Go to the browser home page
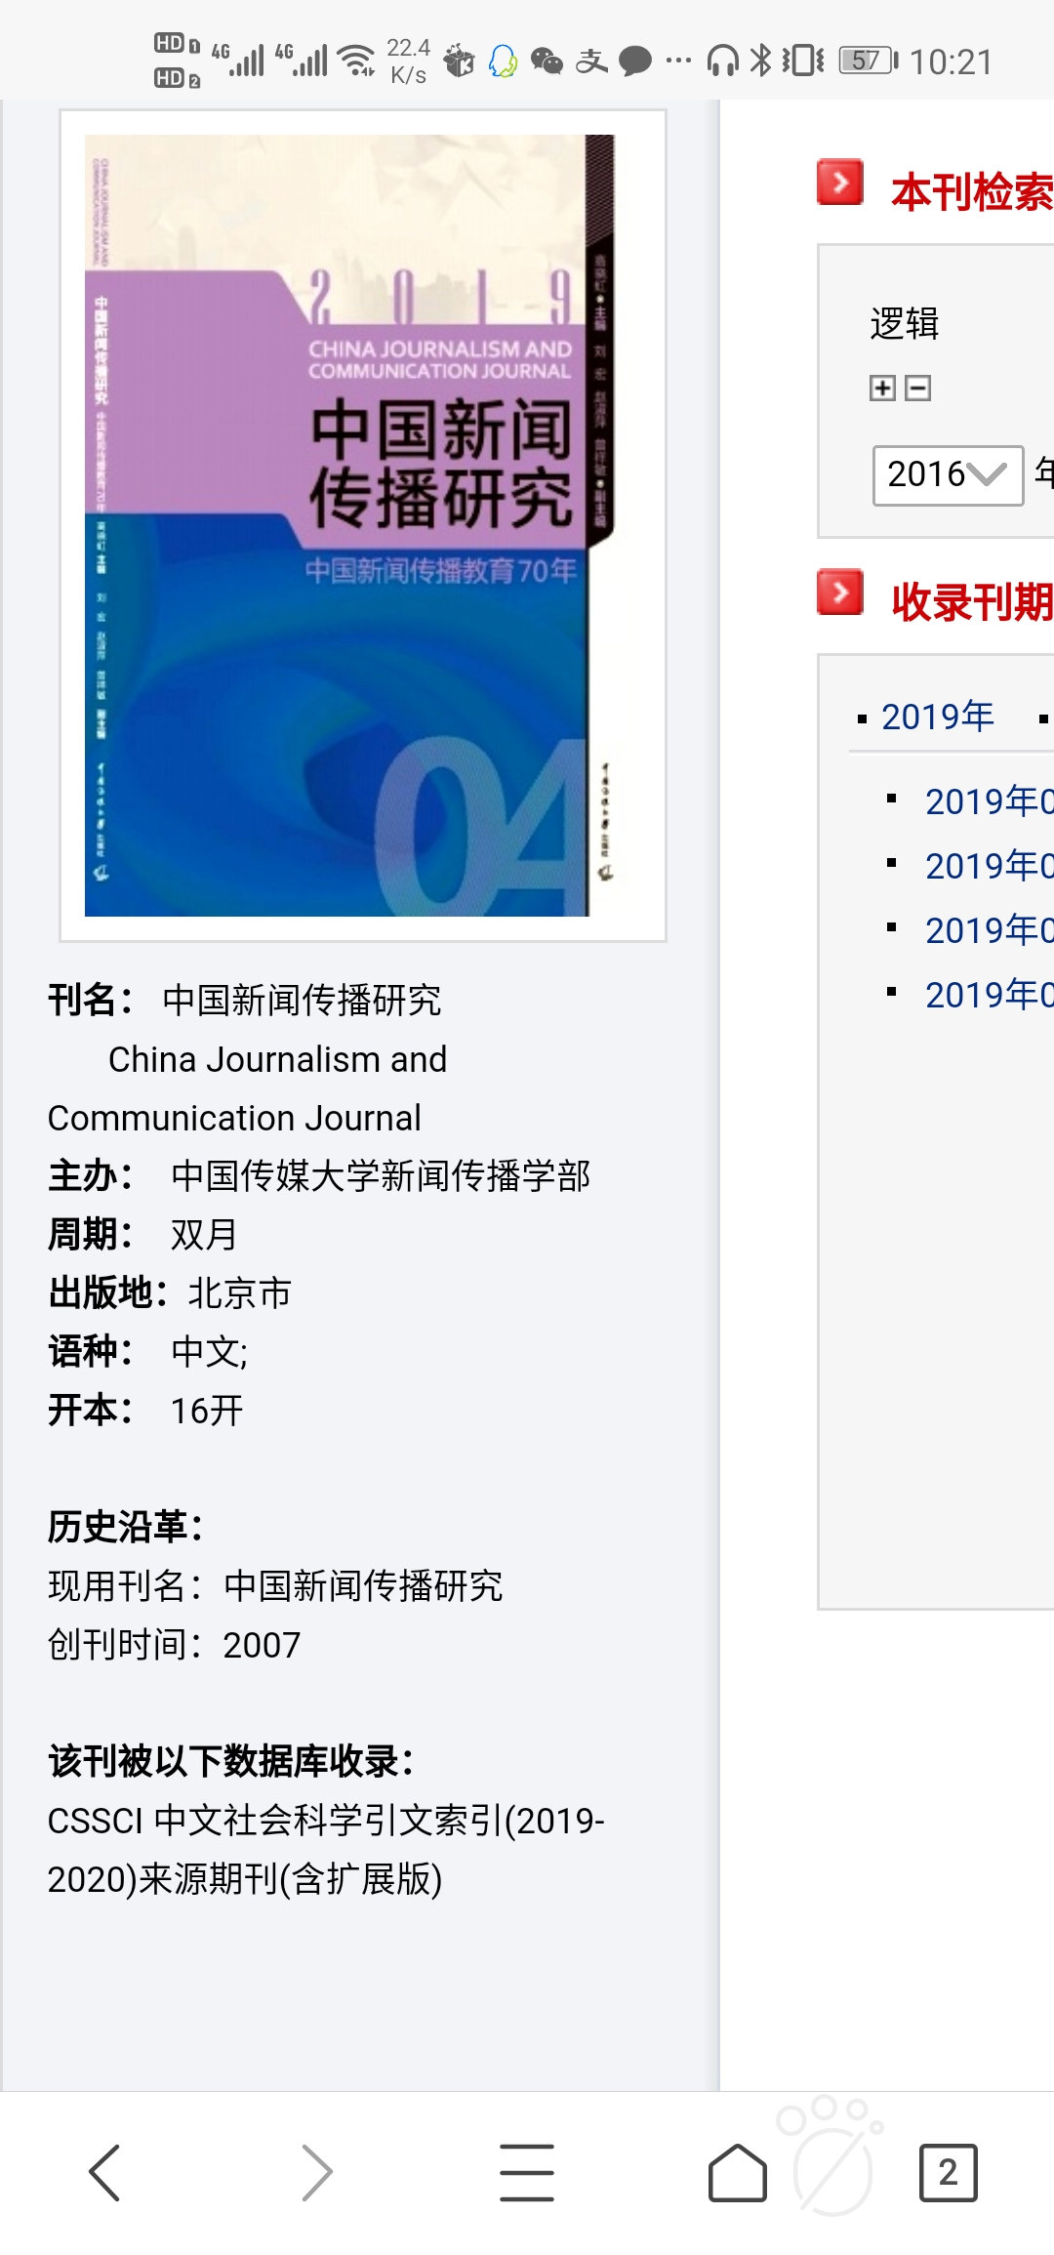Image resolution: width=1054 pixels, height=2255 pixels. point(737,2172)
